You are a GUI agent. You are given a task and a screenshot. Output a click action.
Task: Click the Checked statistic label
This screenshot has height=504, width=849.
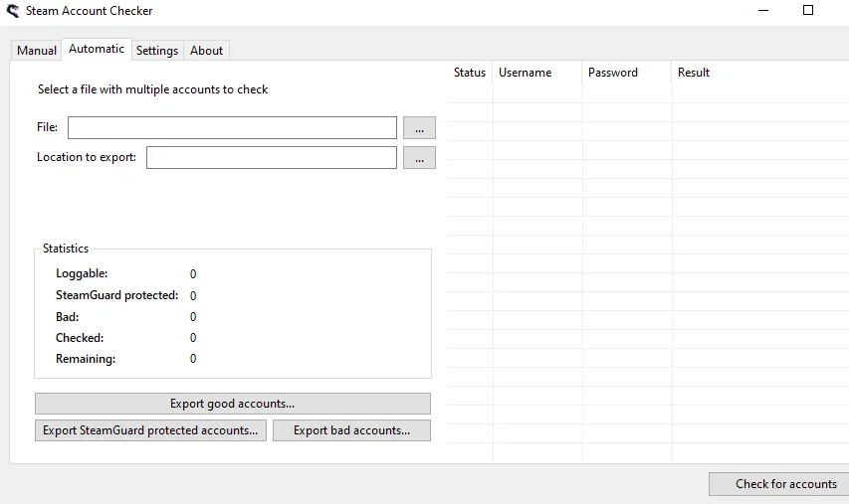[80, 338]
